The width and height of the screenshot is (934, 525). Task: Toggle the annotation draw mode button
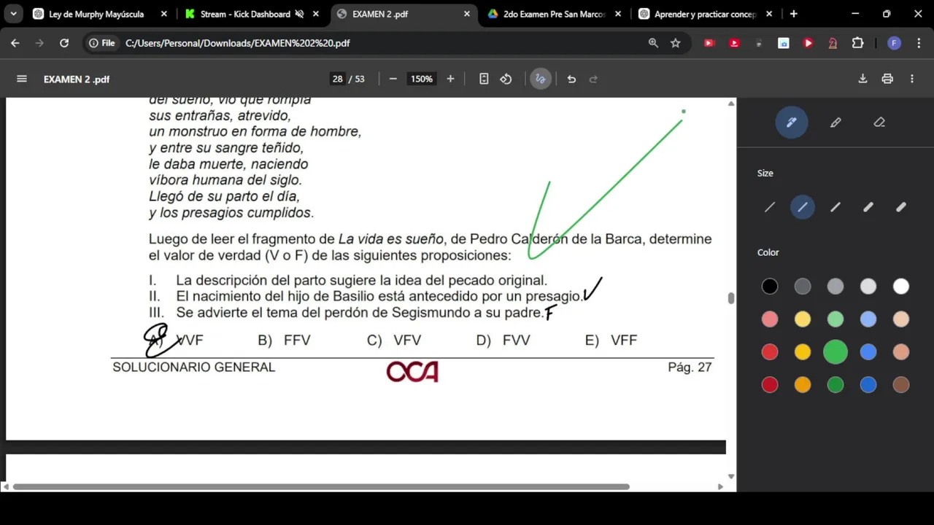540,79
